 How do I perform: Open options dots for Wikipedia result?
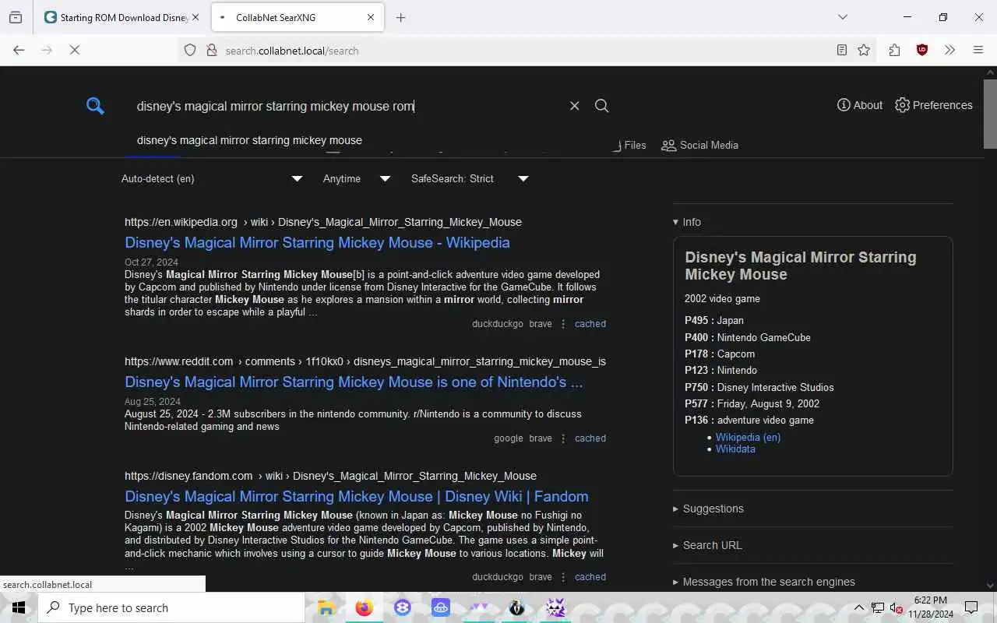pos(563,324)
